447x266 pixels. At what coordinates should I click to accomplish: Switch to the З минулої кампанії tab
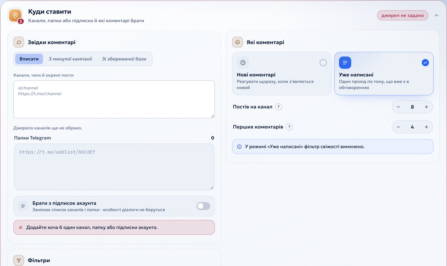coord(70,59)
